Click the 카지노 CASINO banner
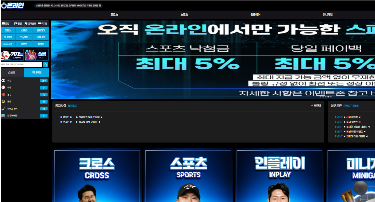Viewport: 375px width, 202px height. [x=12, y=55]
